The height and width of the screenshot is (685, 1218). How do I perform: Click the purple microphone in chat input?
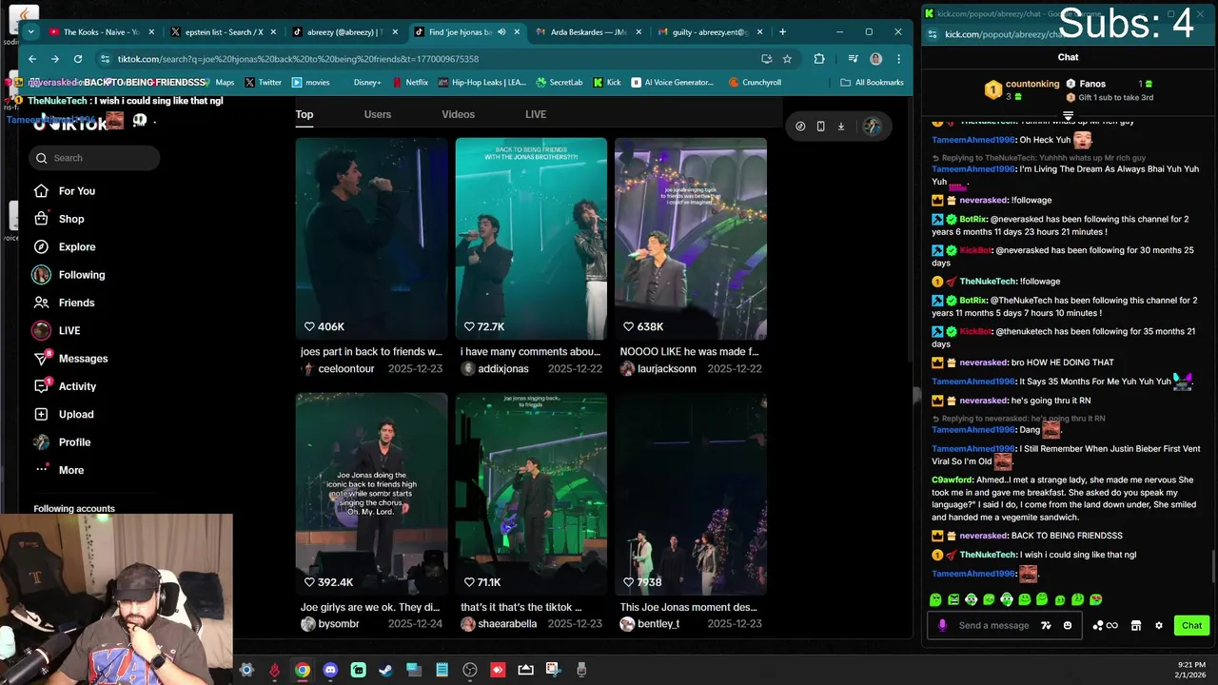(x=942, y=626)
